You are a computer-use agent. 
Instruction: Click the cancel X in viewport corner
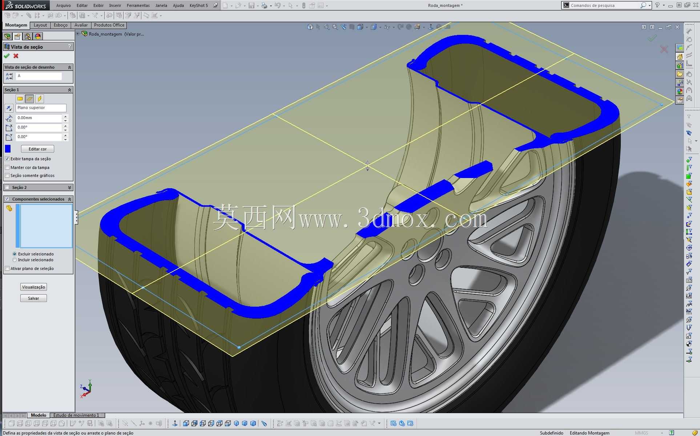click(x=664, y=49)
